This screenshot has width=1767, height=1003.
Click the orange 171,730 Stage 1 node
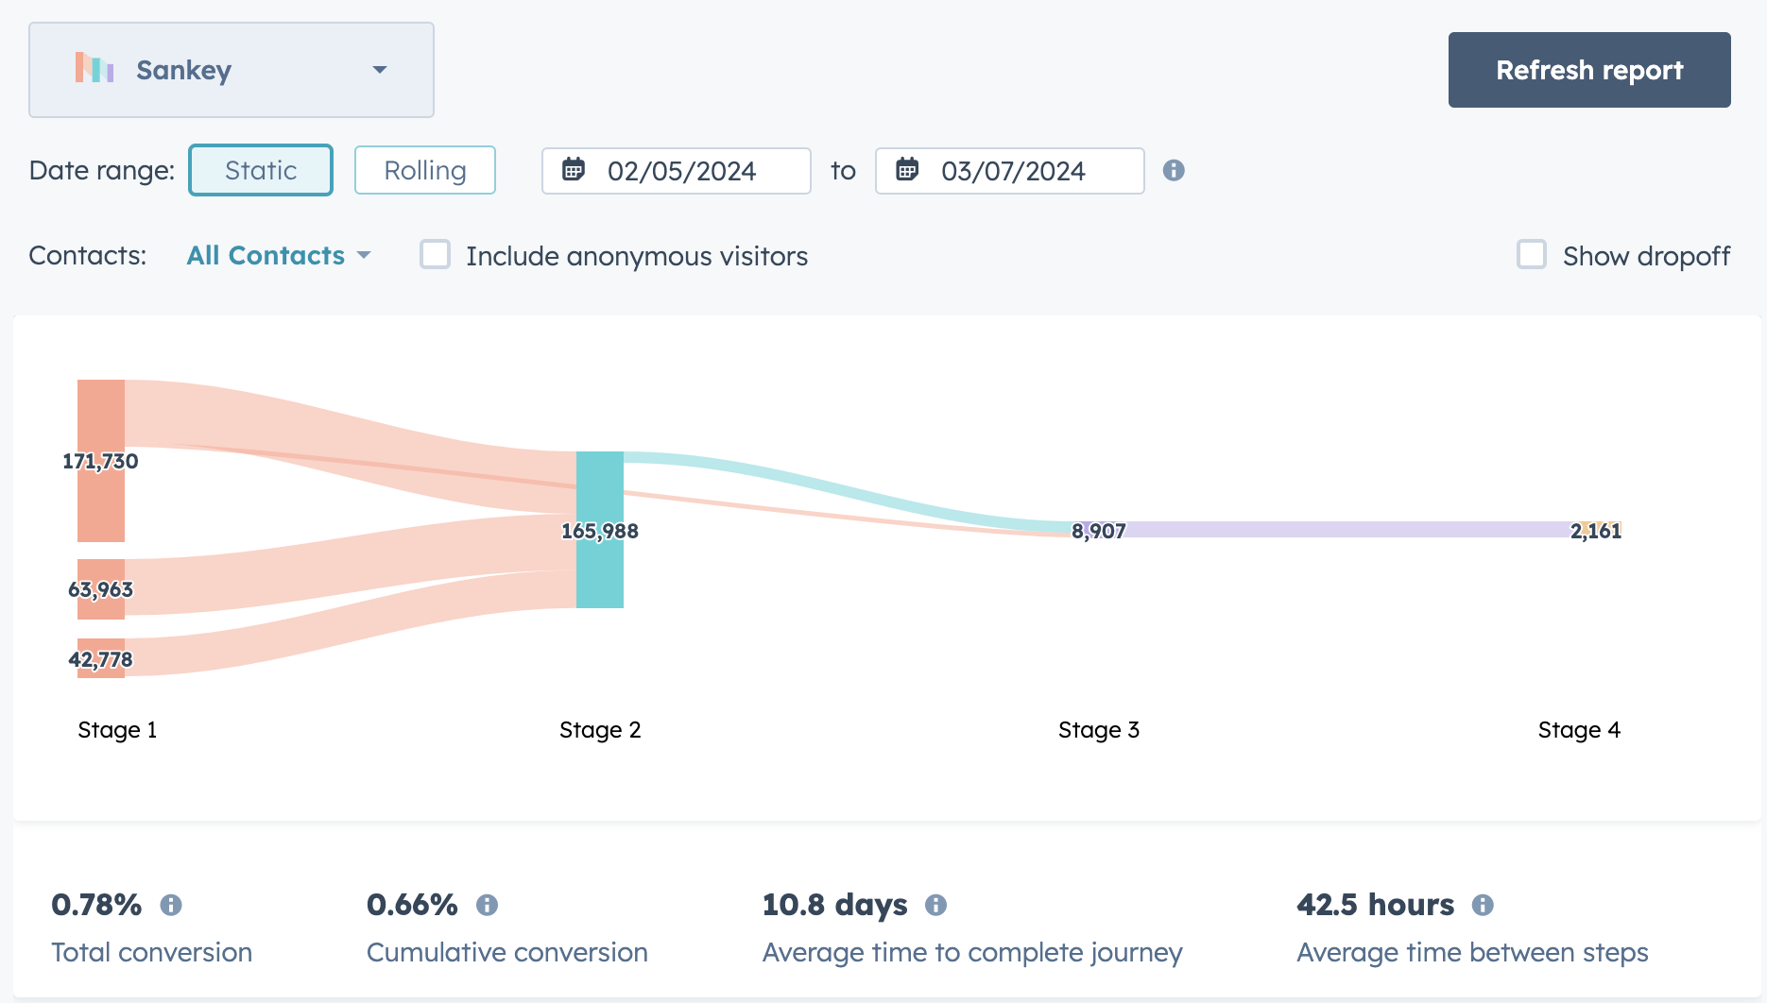(x=101, y=460)
